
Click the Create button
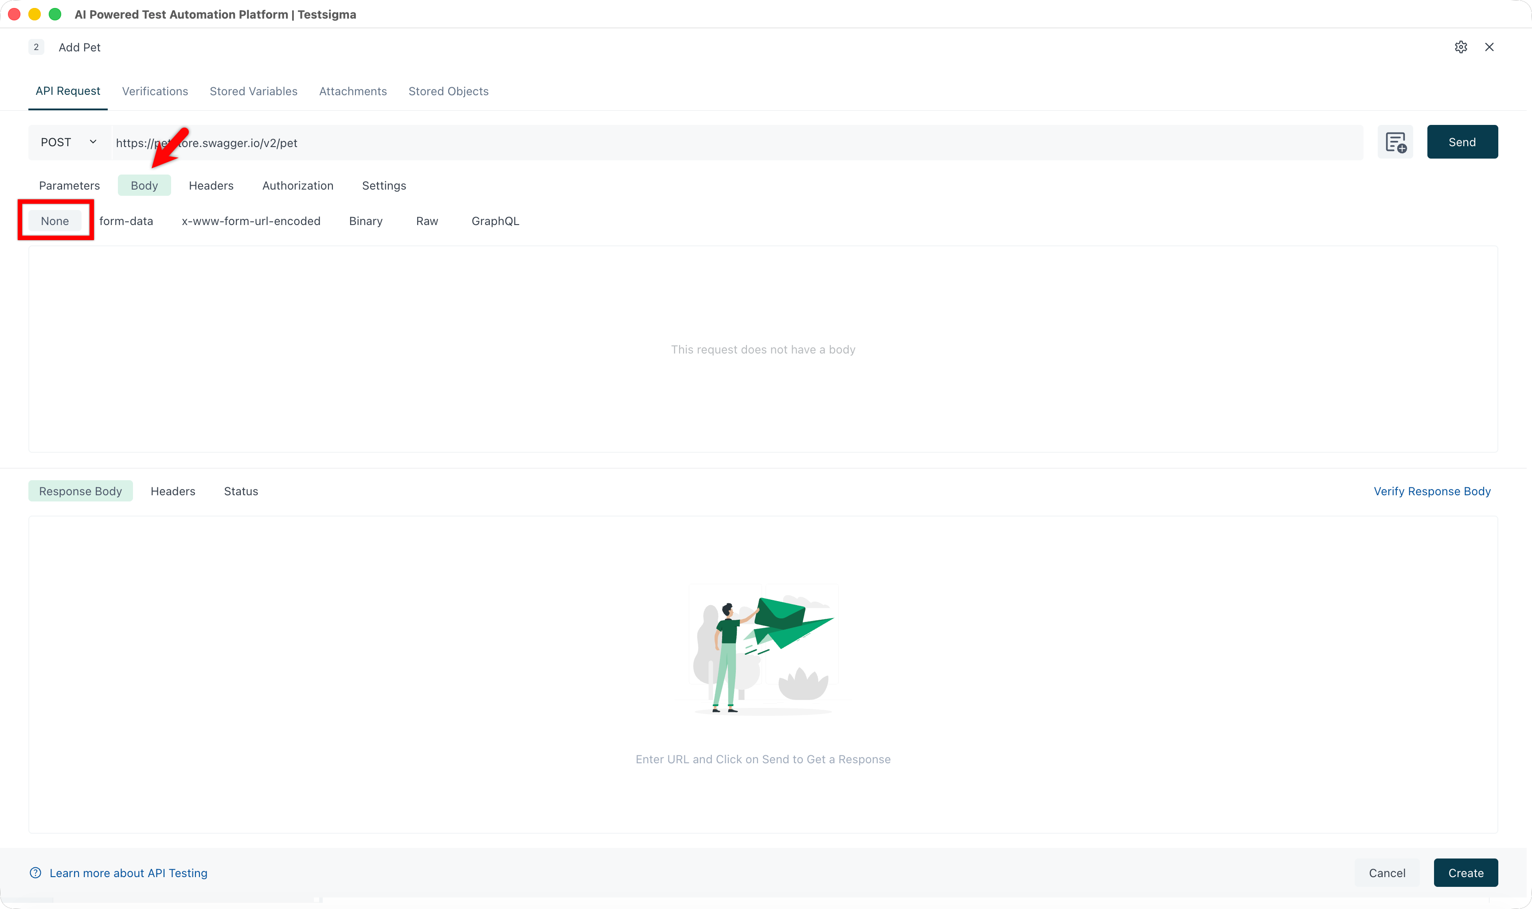coord(1465,873)
